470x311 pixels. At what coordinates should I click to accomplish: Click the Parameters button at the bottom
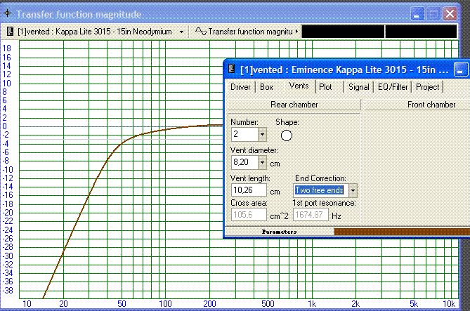[x=280, y=232]
